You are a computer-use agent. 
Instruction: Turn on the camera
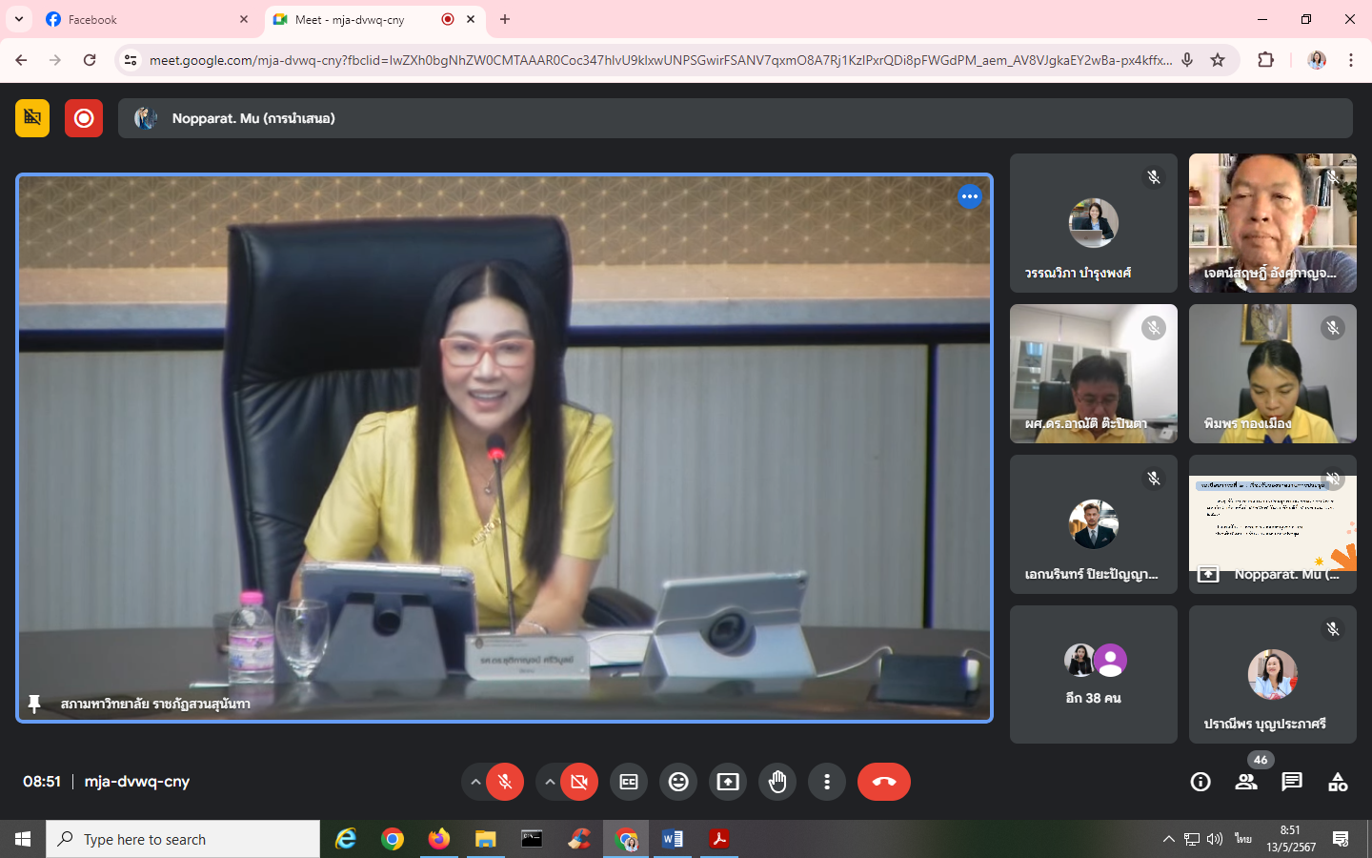(579, 782)
